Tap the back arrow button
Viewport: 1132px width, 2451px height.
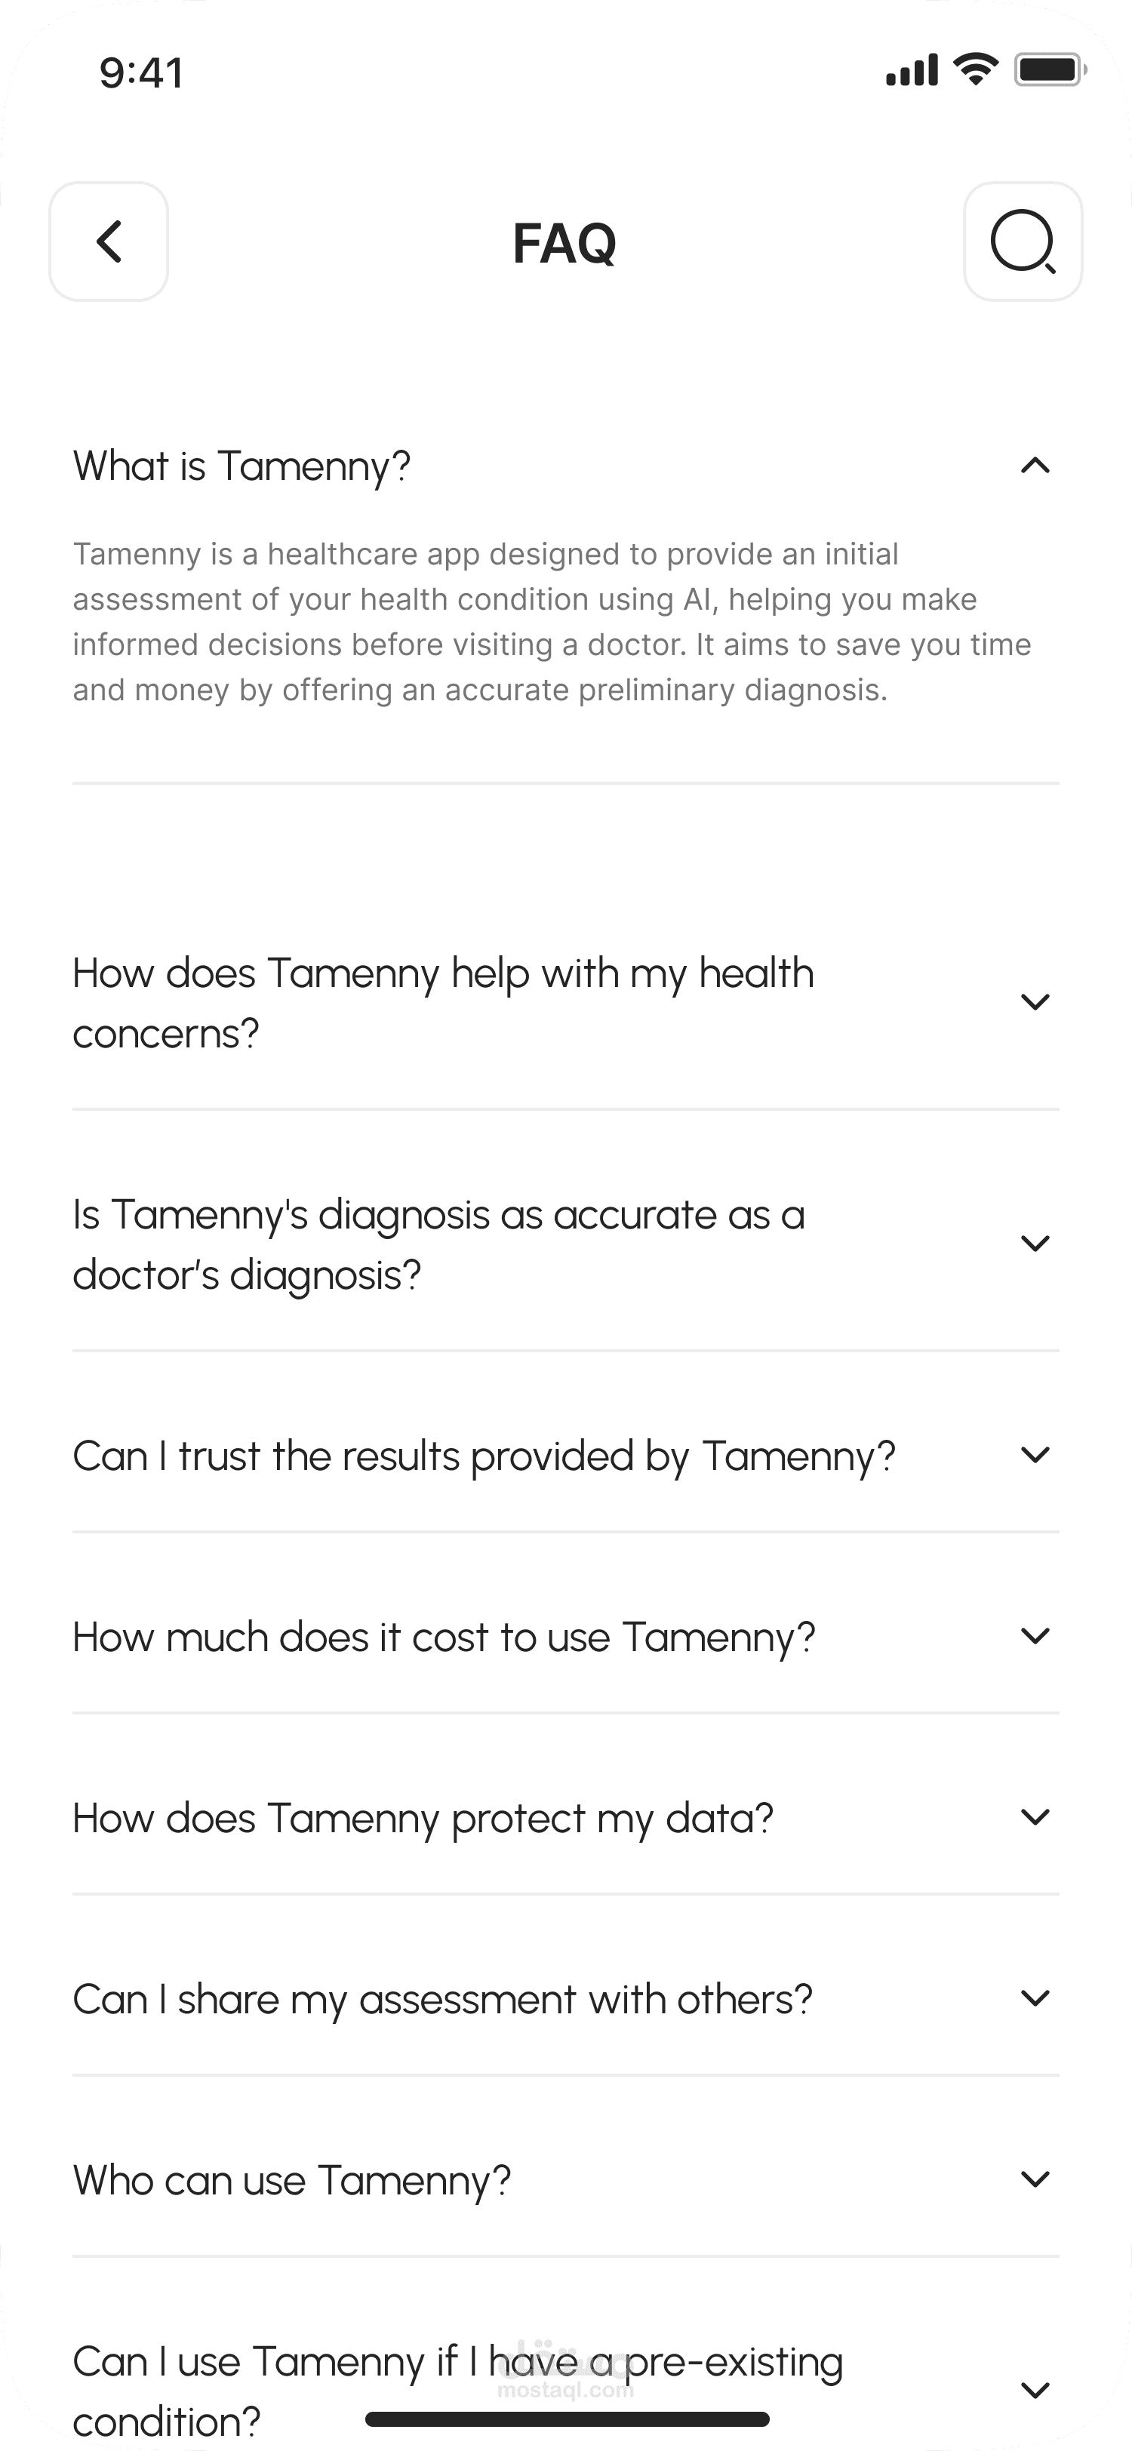click(x=109, y=241)
